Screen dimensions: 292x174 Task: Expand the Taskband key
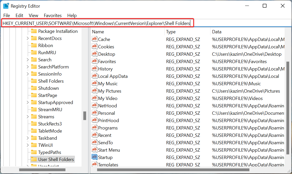[x=28, y=138]
